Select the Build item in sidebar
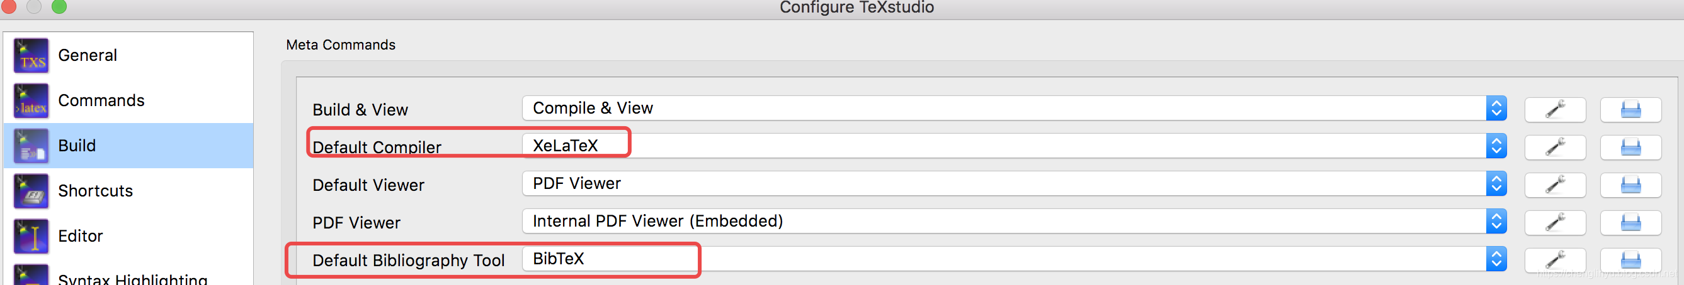Screen dimensions: 1684x285 click(x=128, y=146)
